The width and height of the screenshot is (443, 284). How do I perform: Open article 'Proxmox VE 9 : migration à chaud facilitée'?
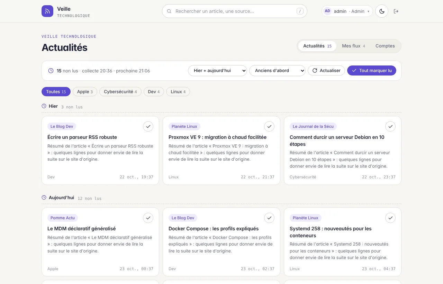click(x=217, y=137)
